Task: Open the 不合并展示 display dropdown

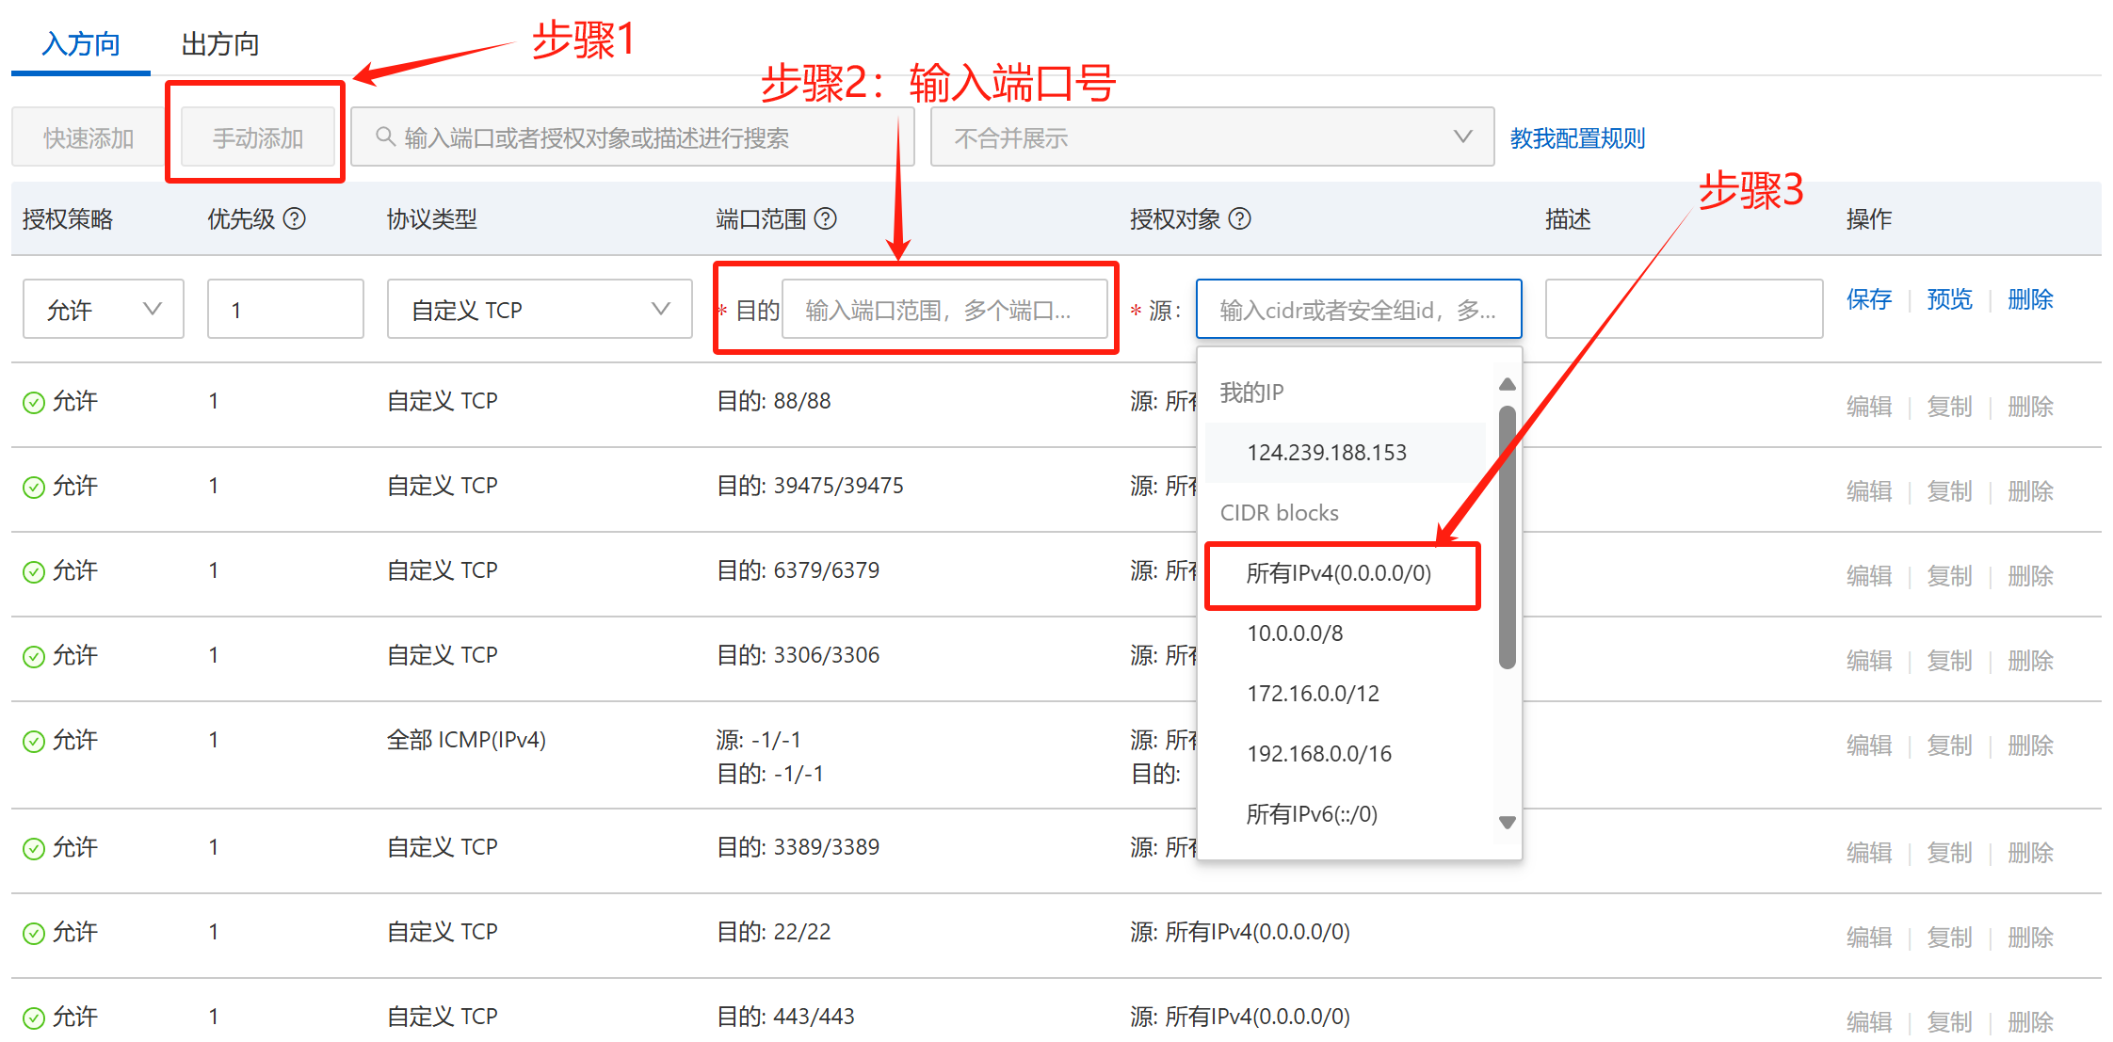Action: tap(1211, 137)
